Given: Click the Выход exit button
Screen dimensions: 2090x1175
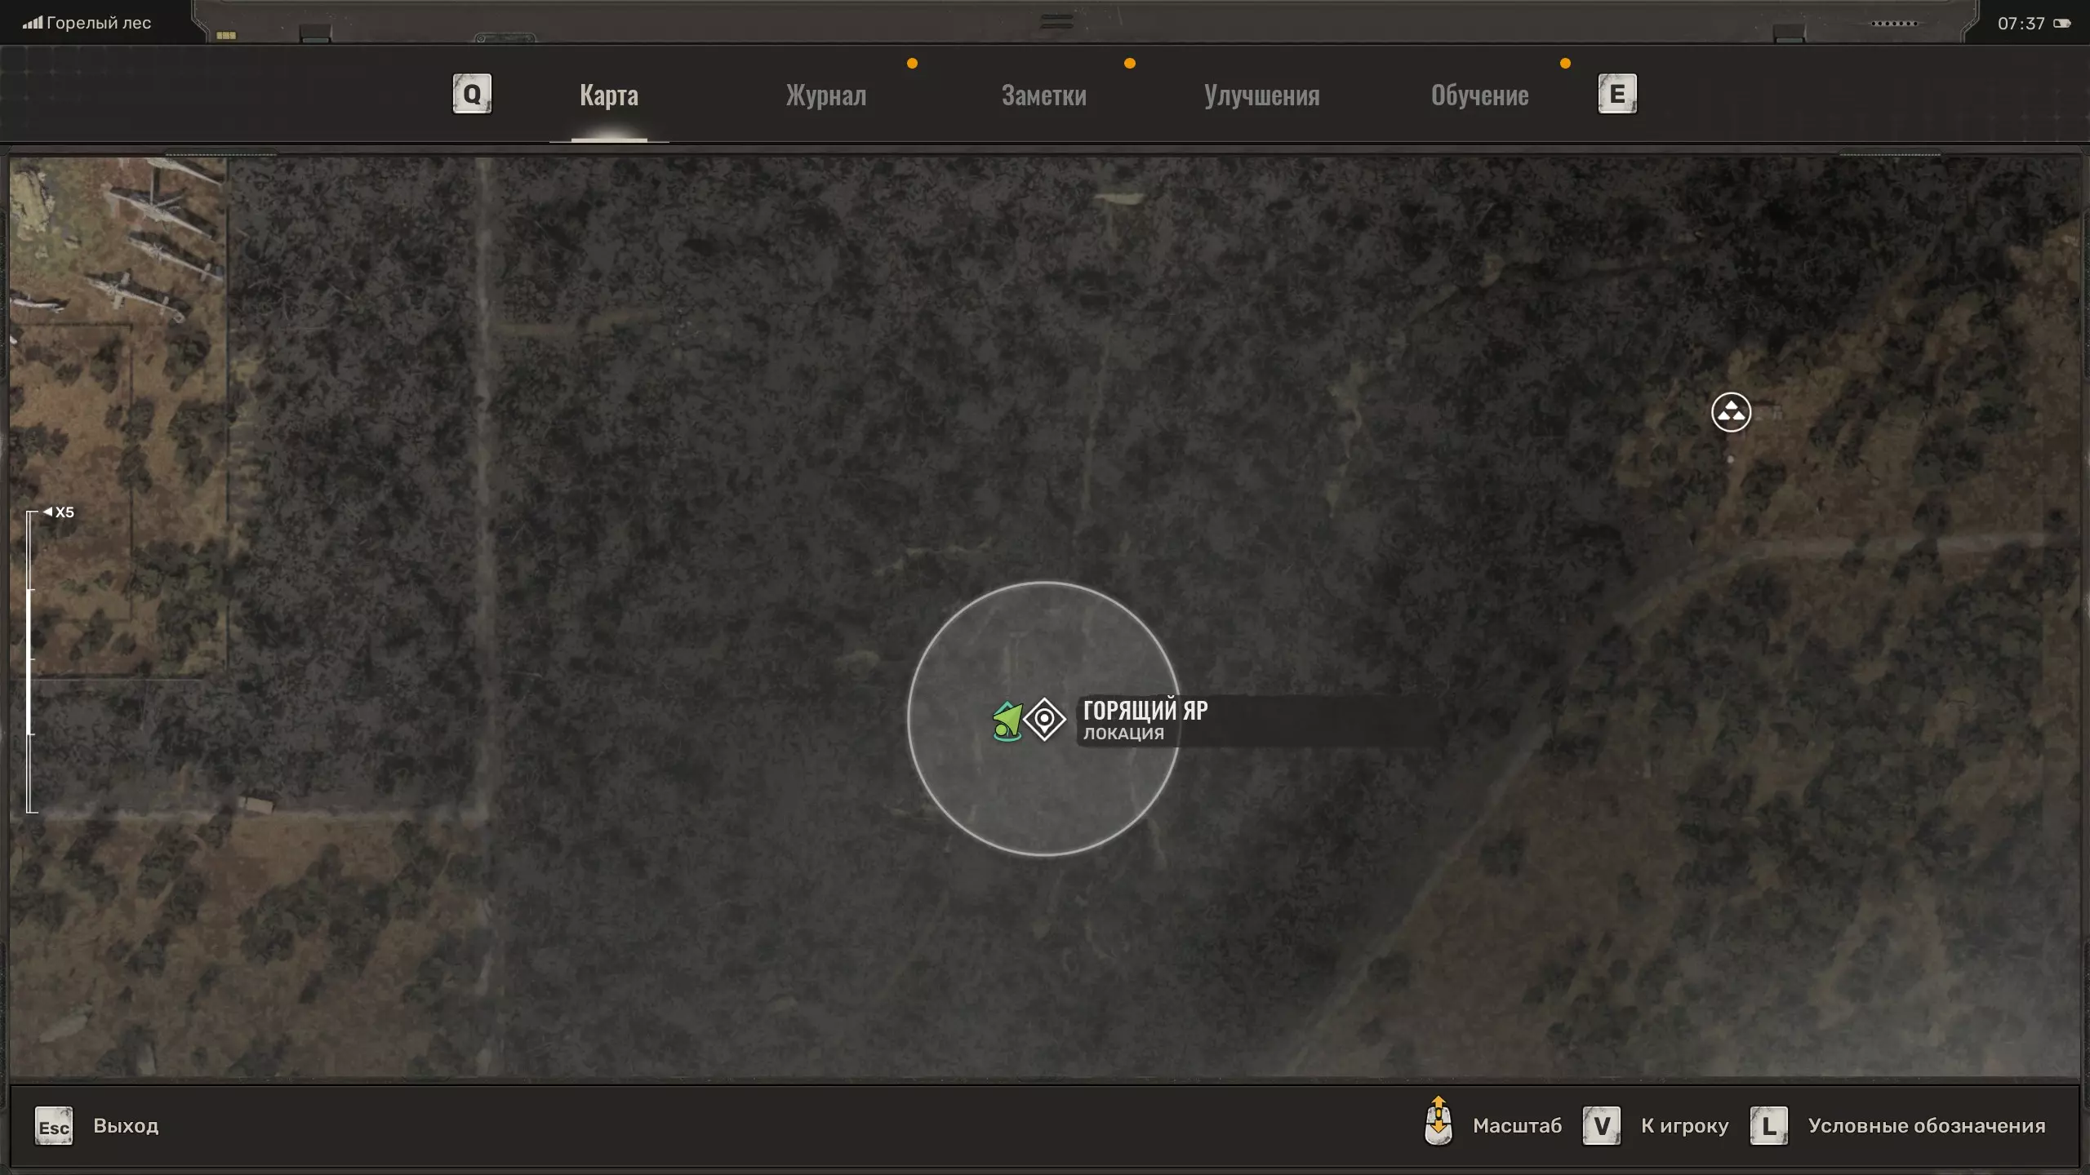Looking at the screenshot, I should (x=126, y=1126).
